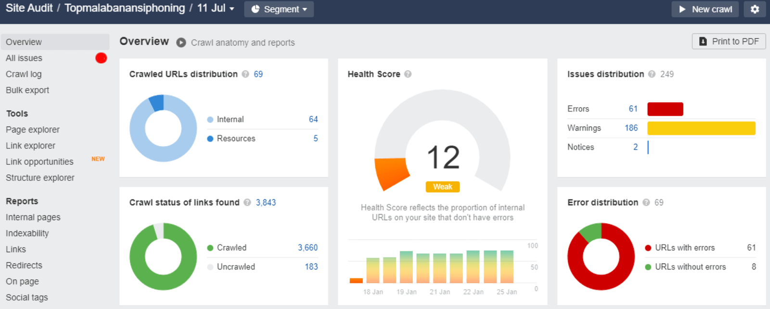Open the On page report

coord(22,282)
